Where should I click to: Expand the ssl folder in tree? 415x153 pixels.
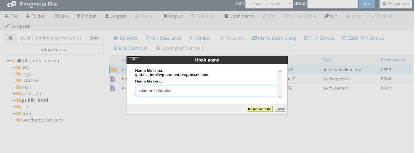point(14,107)
